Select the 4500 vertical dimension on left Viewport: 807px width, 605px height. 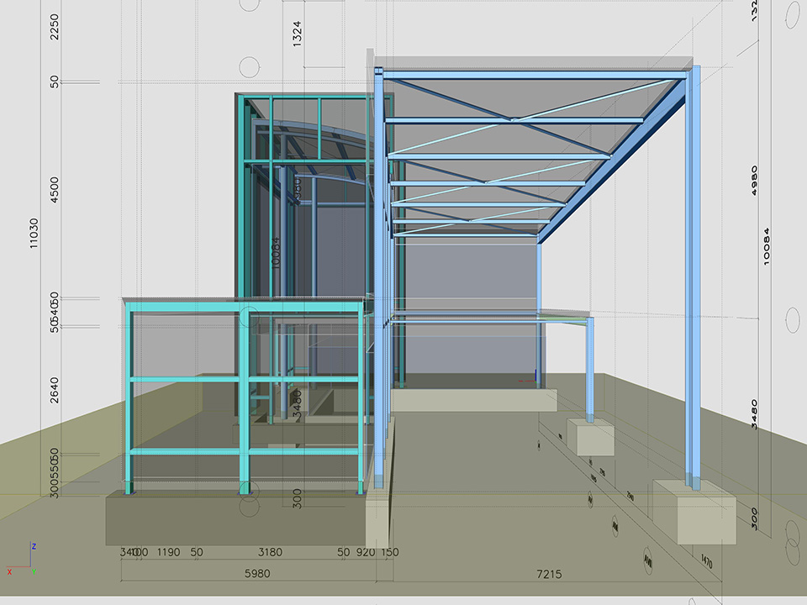click(x=55, y=191)
